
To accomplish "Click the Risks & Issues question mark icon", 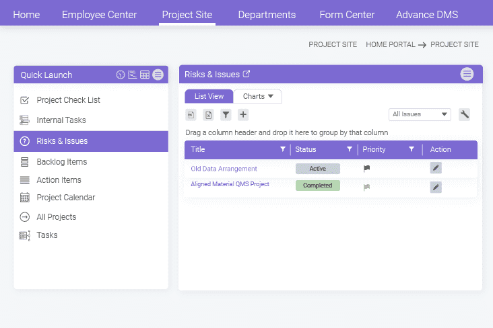I will [24, 141].
